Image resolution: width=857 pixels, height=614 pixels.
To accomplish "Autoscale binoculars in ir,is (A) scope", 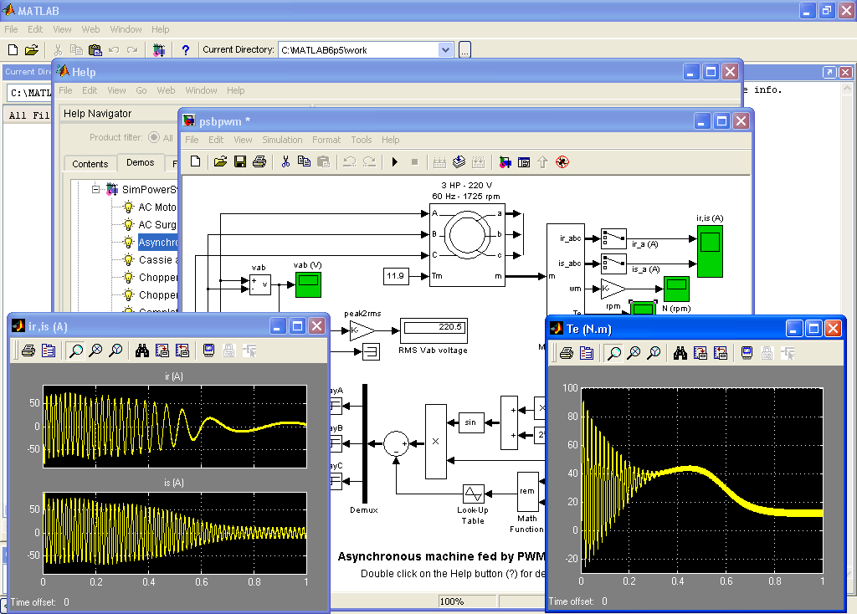I will [142, 350].
